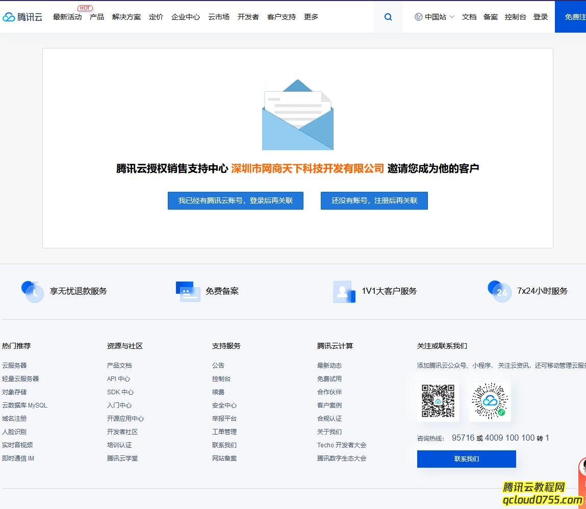Open 安全中心 footer link
This screenshot has width=586, height=509.
tap(224, 405)
